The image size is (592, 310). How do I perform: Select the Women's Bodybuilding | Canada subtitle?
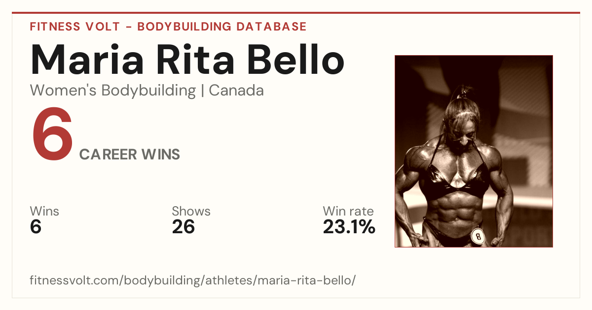click(147, 91)
